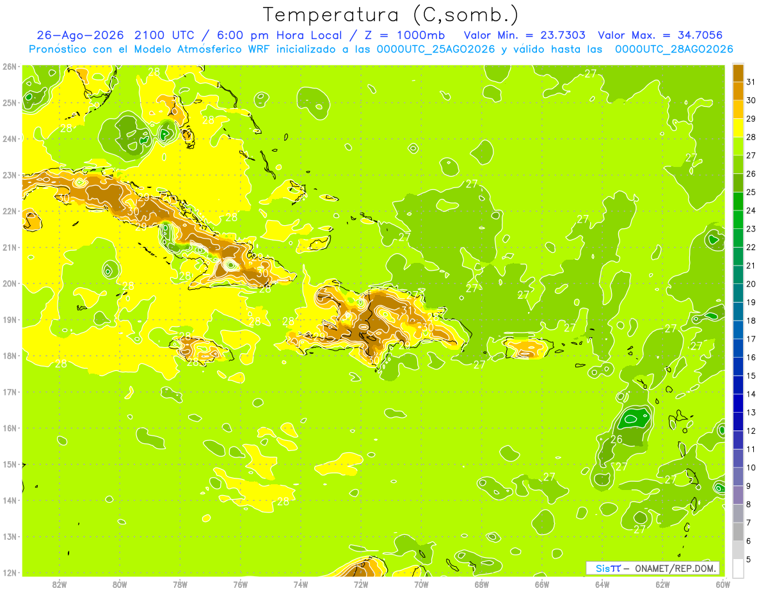Click the "62W" longitude label

(x=662, y=584)
